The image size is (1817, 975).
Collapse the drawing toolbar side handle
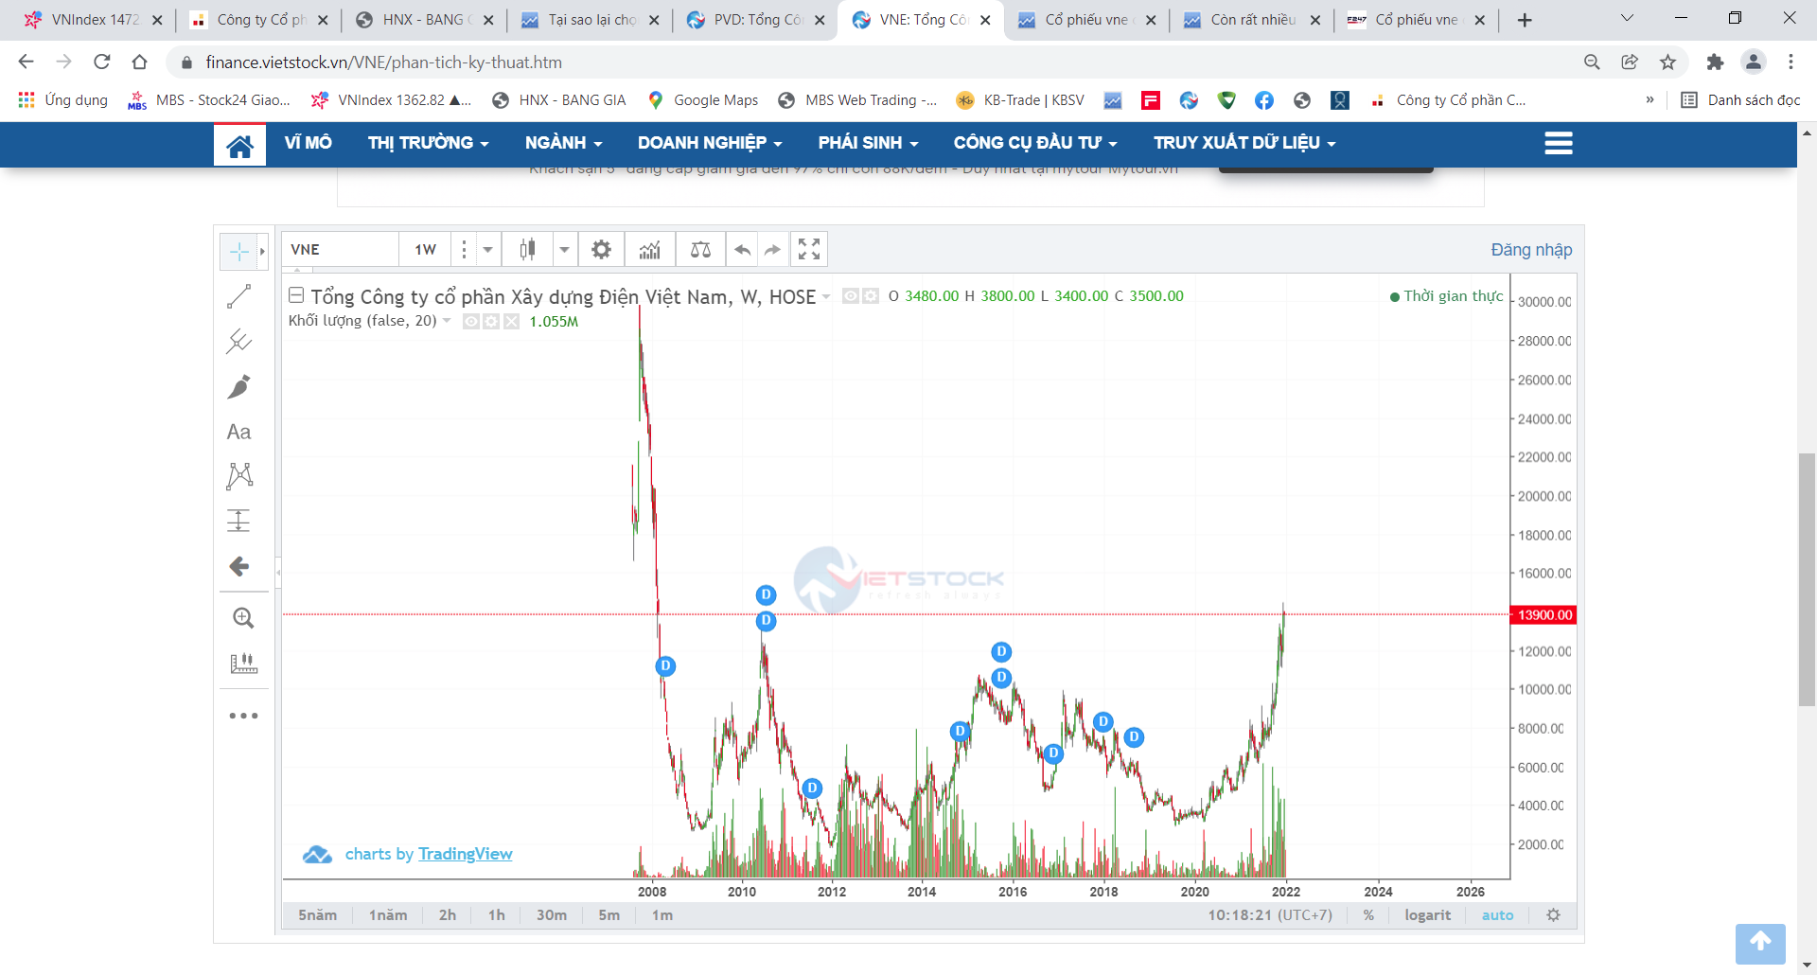click(x=278, y=573)
